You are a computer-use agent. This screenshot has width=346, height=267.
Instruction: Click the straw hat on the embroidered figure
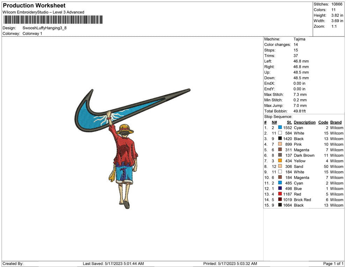[x=126, y=129]
